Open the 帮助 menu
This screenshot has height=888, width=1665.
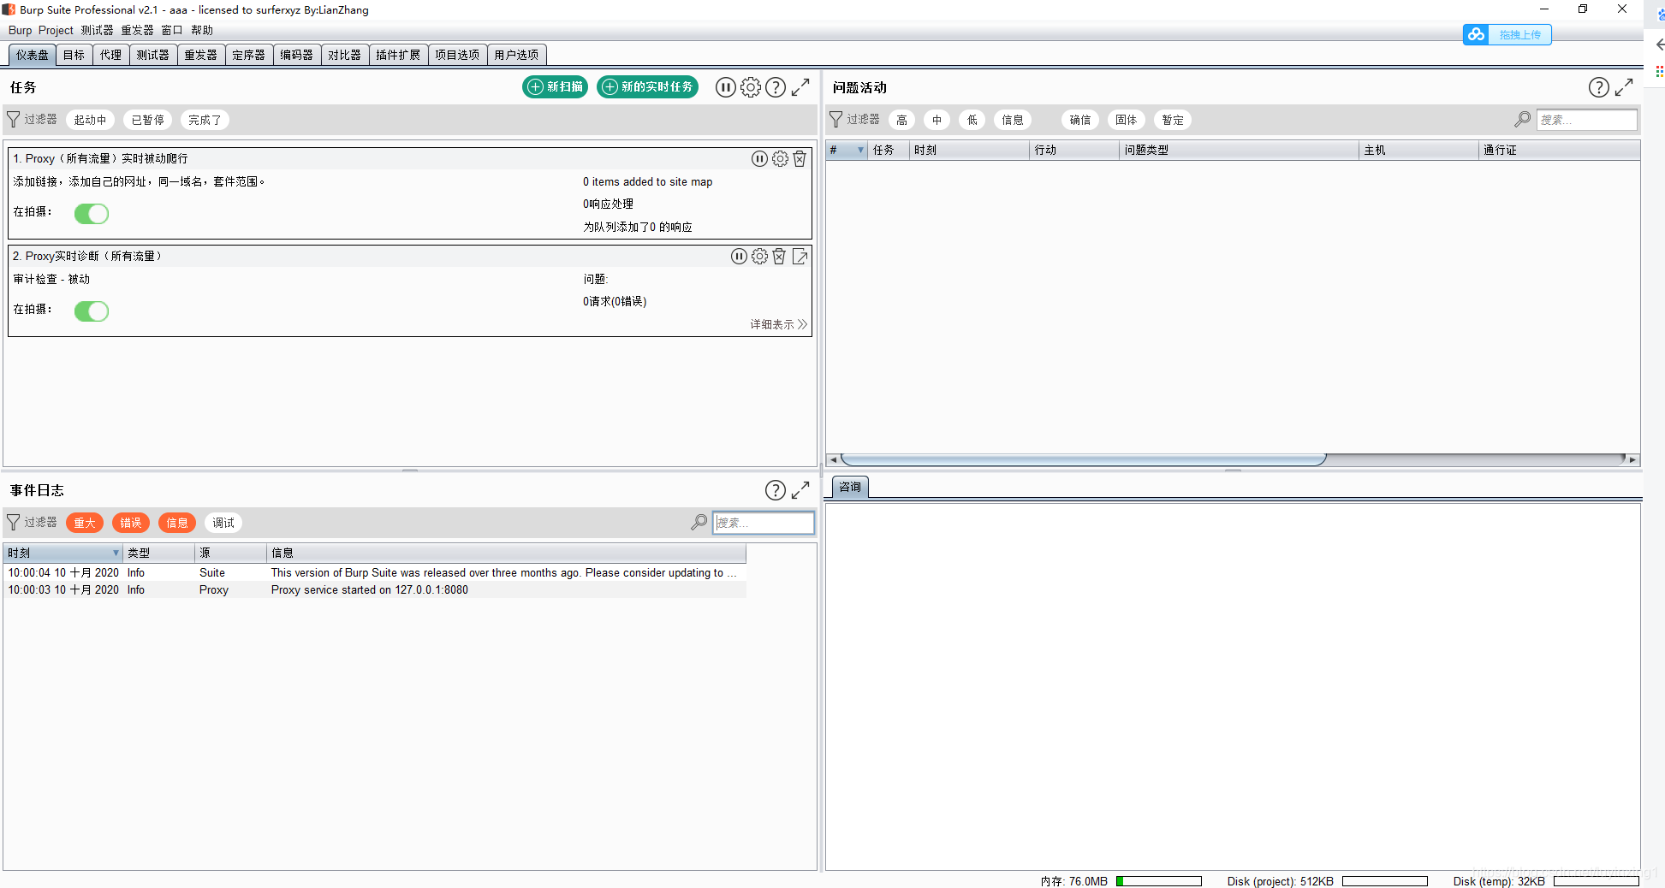pos(202,30)
